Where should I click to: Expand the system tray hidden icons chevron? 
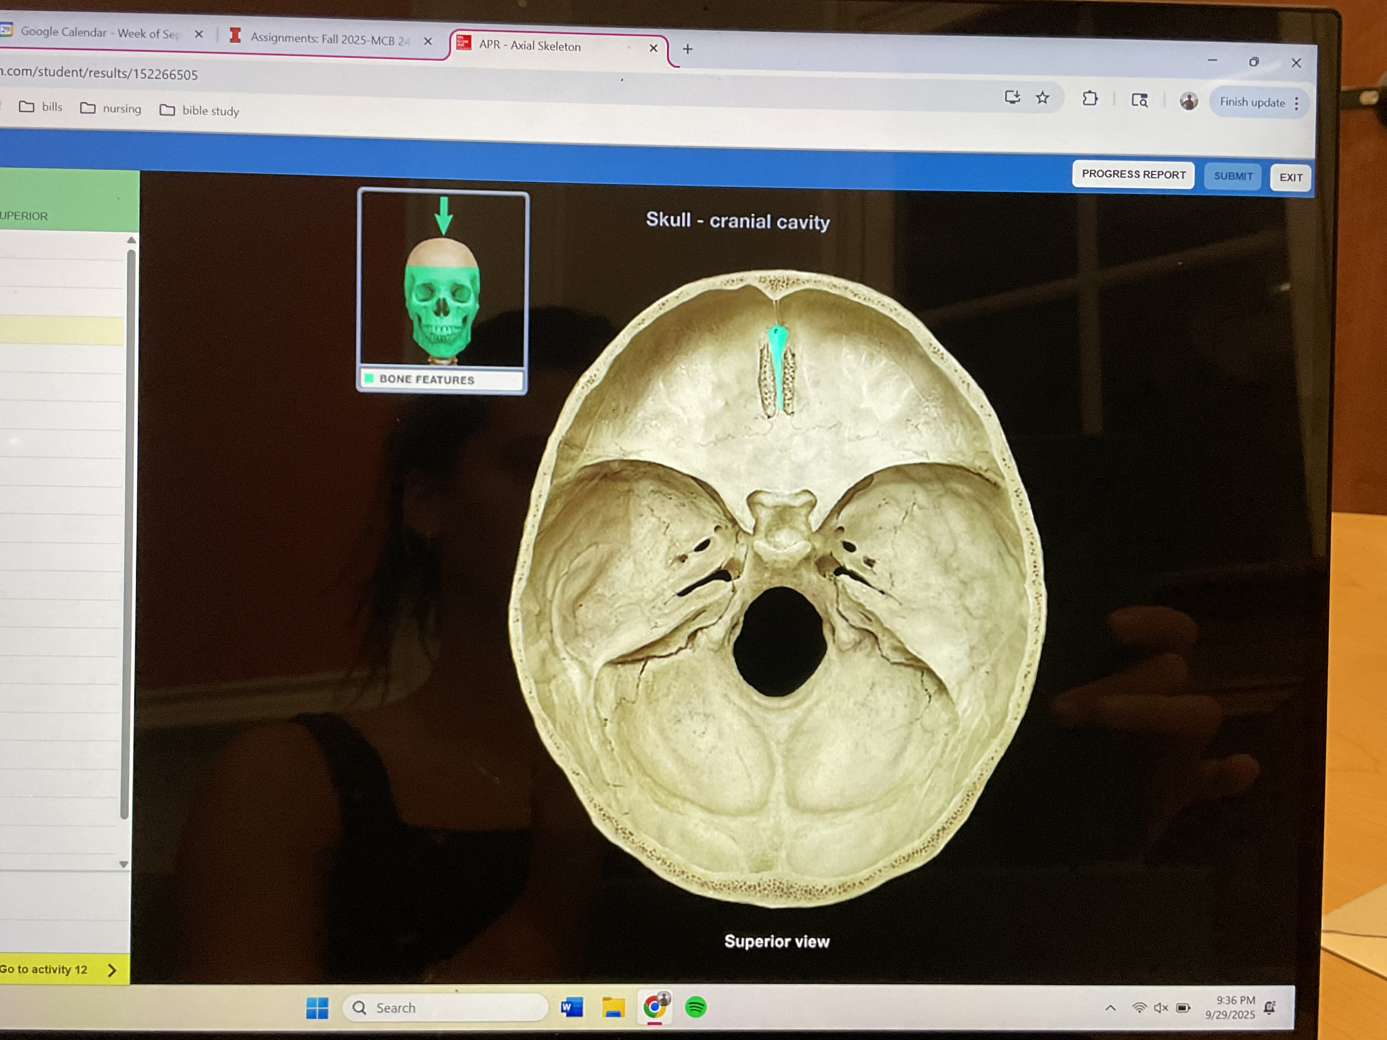1110,1008
